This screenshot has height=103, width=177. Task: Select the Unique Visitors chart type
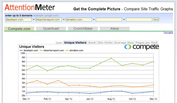[x=75, y=43]
